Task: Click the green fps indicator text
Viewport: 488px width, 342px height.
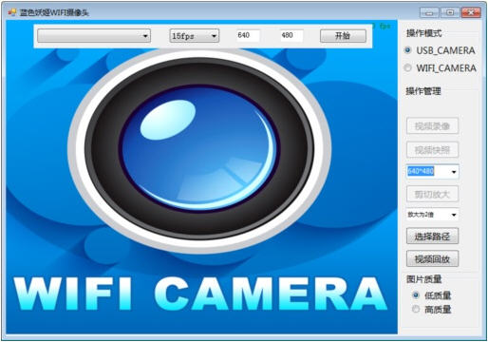Action: pos(382,26)
